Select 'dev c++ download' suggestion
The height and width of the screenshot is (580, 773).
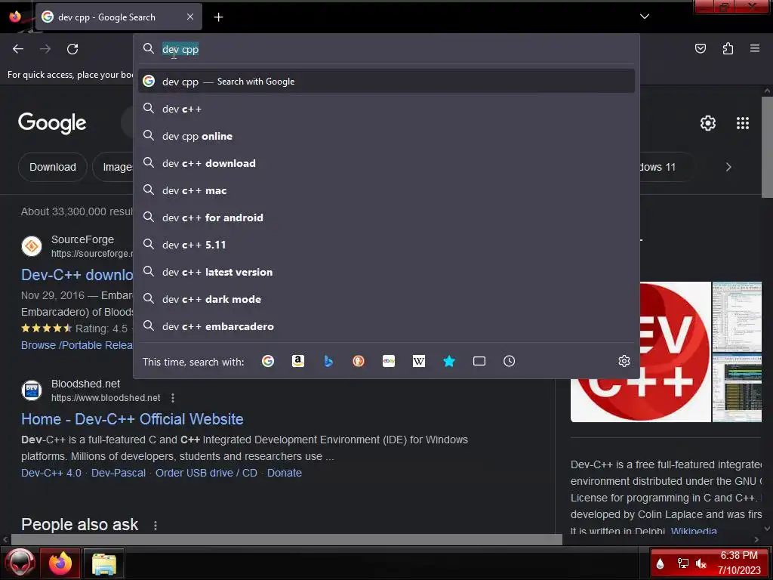click(x=386, y=163)
